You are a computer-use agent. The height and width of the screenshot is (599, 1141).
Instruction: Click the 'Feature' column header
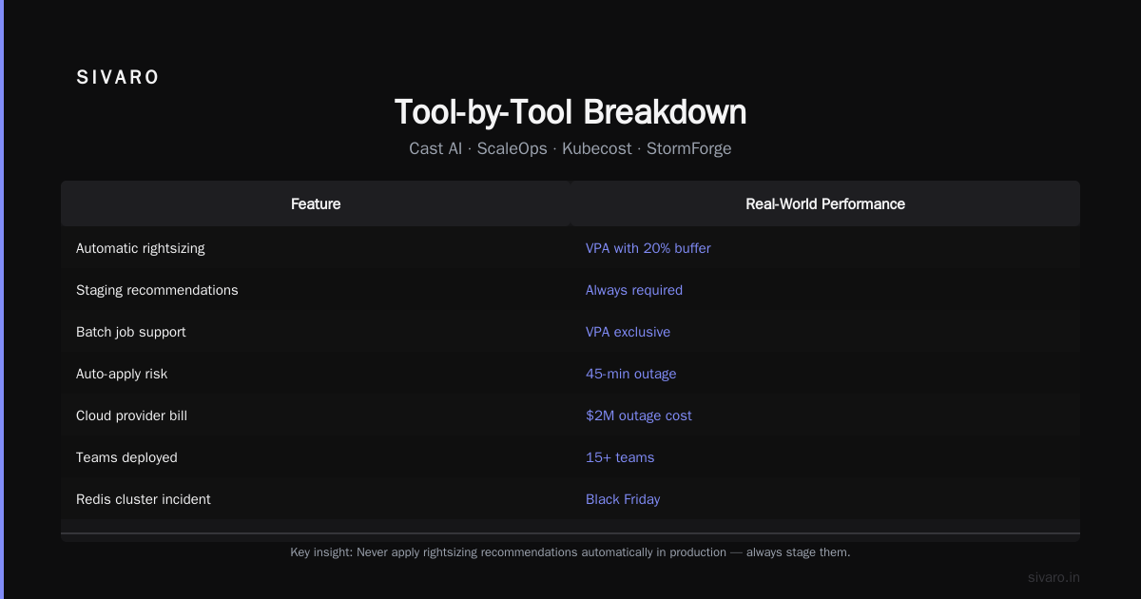316,203
